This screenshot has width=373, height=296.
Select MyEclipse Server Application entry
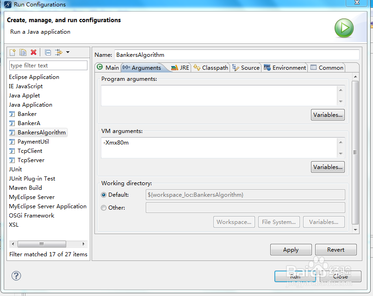48,206
